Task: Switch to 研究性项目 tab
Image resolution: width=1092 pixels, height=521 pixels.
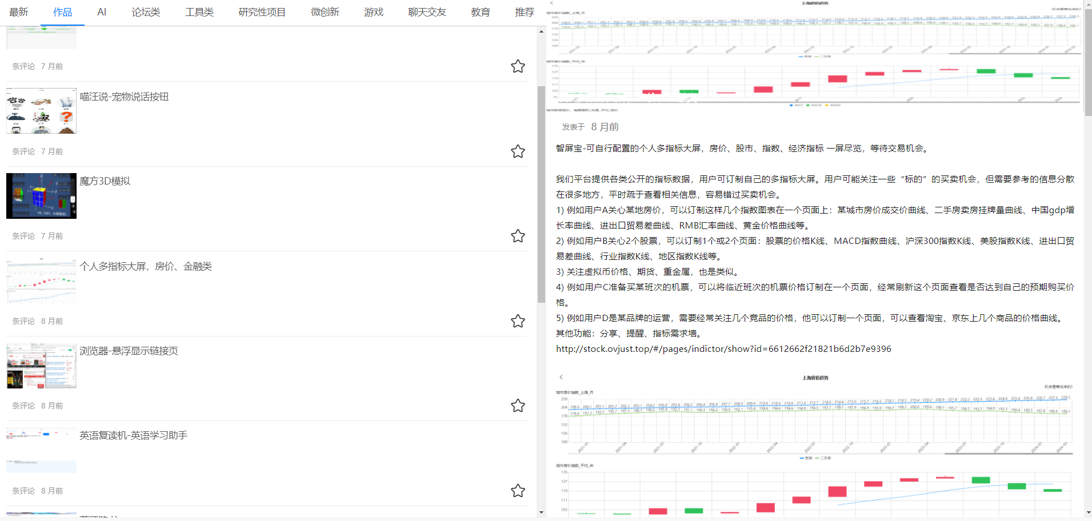Action: [262, 12]
